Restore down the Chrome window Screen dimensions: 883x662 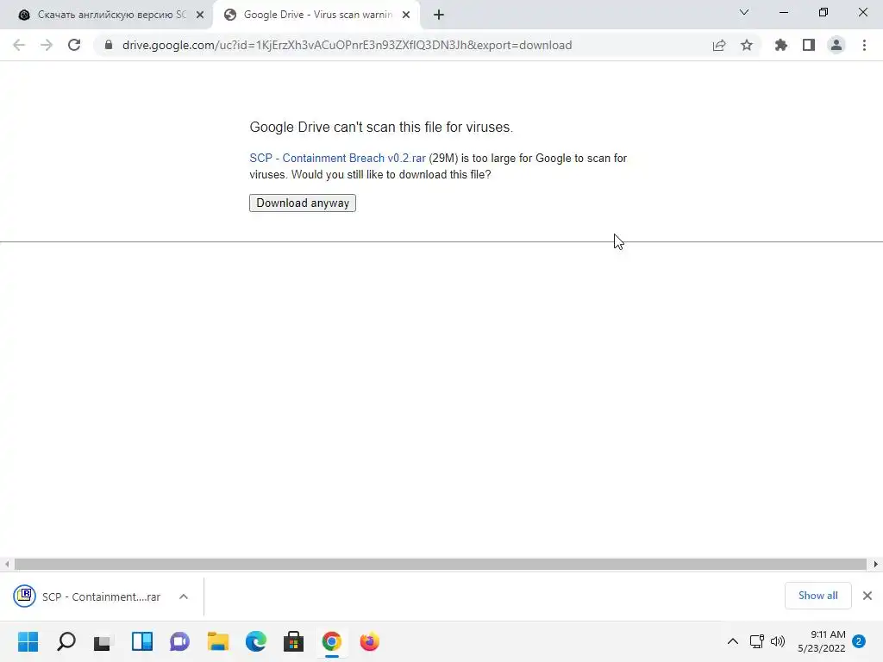coord(824,12)
